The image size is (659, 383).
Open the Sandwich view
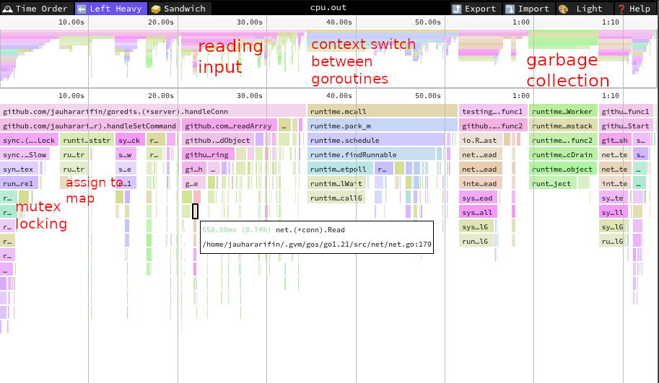point(178,9)
